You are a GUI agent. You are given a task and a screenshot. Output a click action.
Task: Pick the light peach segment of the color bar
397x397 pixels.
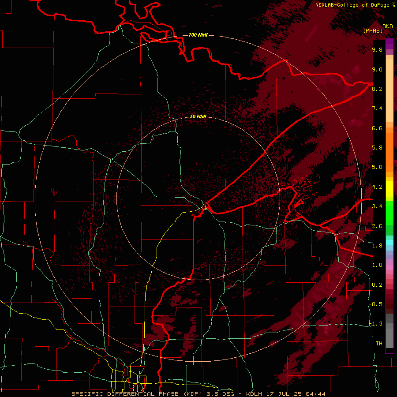point(390,91)
